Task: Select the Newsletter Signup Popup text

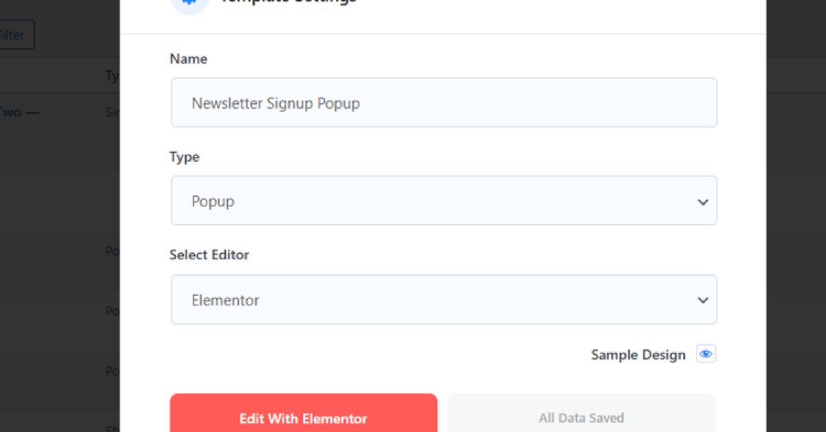Action: [275, 103]
